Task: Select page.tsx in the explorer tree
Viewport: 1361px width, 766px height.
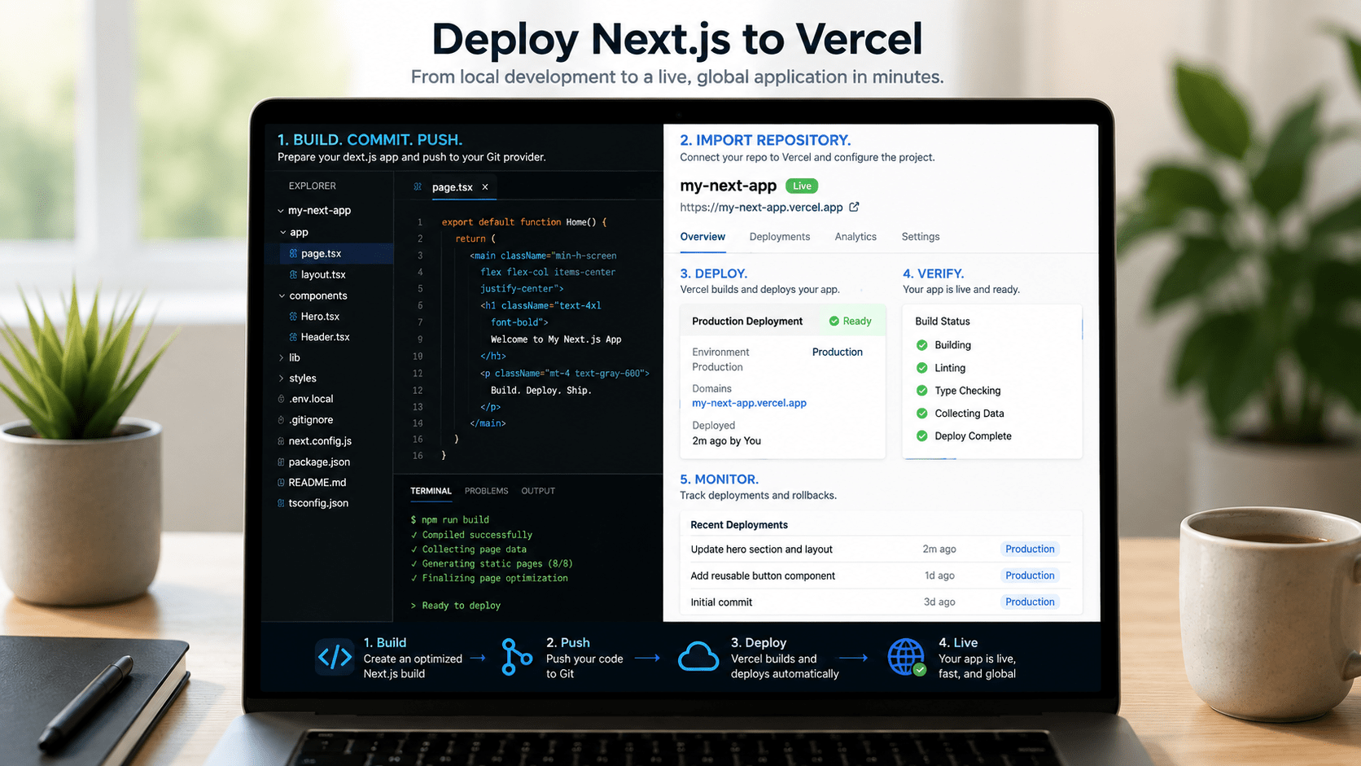Action: (336, 254)
